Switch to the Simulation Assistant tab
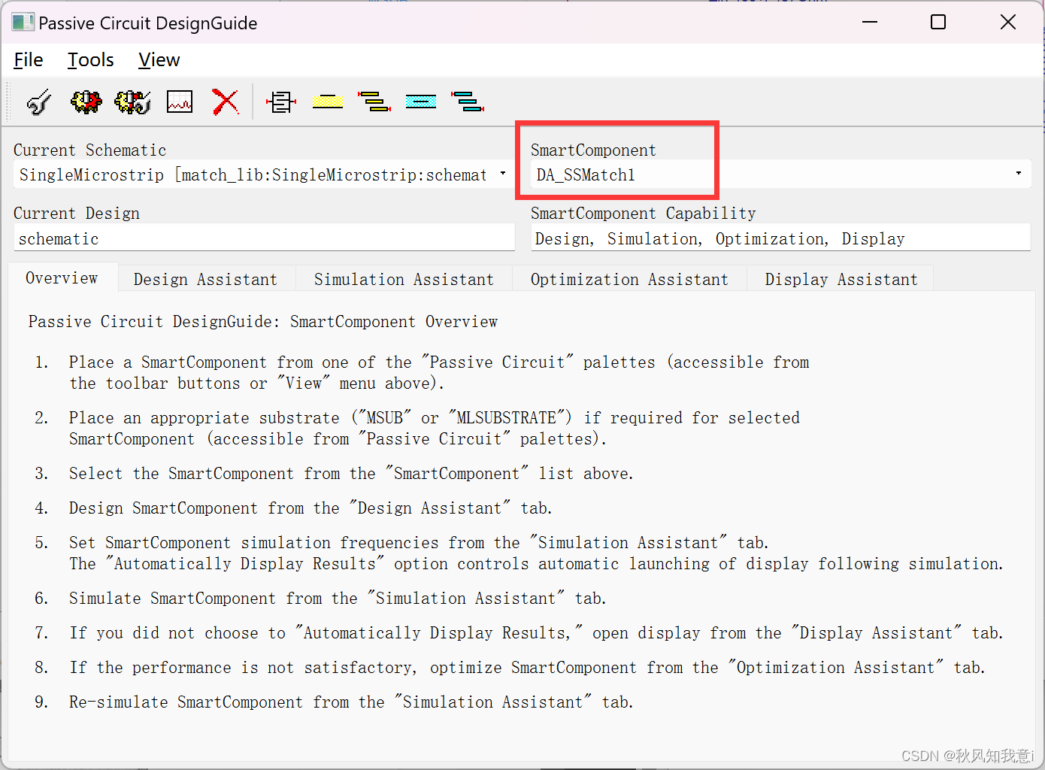 [x=404, y=279]
